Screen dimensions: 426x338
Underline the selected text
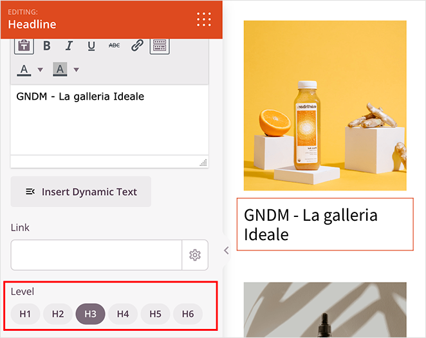point(91,46)
